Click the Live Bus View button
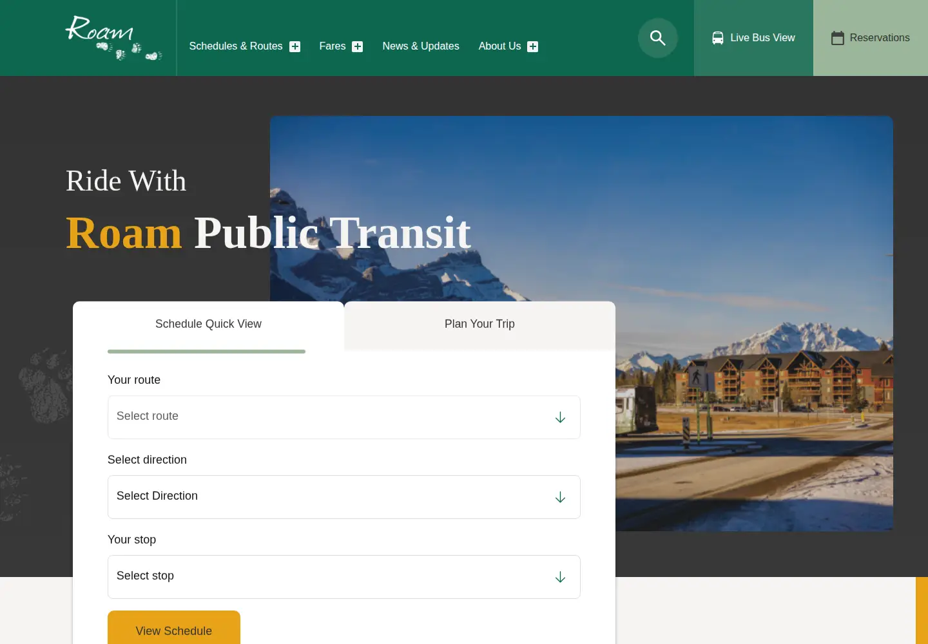The width and height of the screenshot is (928, 644). (x=753, y=38)
